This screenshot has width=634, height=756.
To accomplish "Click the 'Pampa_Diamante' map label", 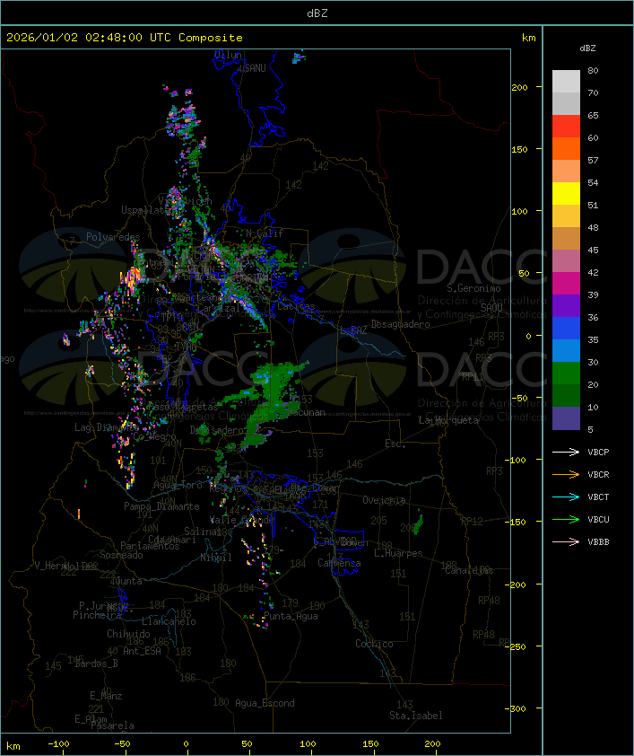I will tap(161, 506).
